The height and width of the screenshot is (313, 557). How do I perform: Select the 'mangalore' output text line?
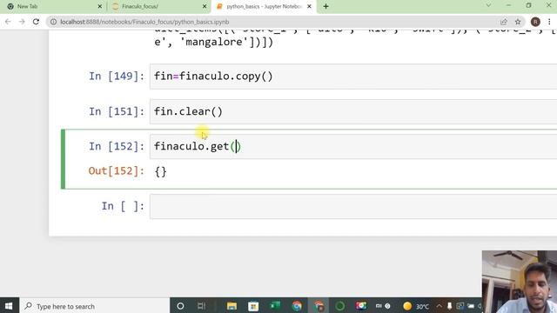click(x=213, y=42)
